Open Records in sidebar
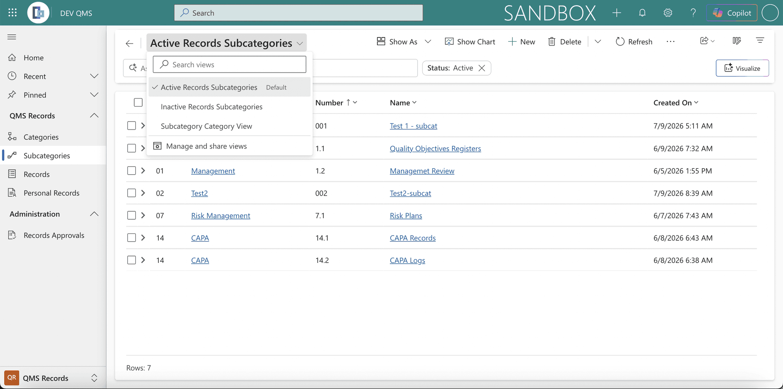783x389 pixels. (x=53, y=174)
